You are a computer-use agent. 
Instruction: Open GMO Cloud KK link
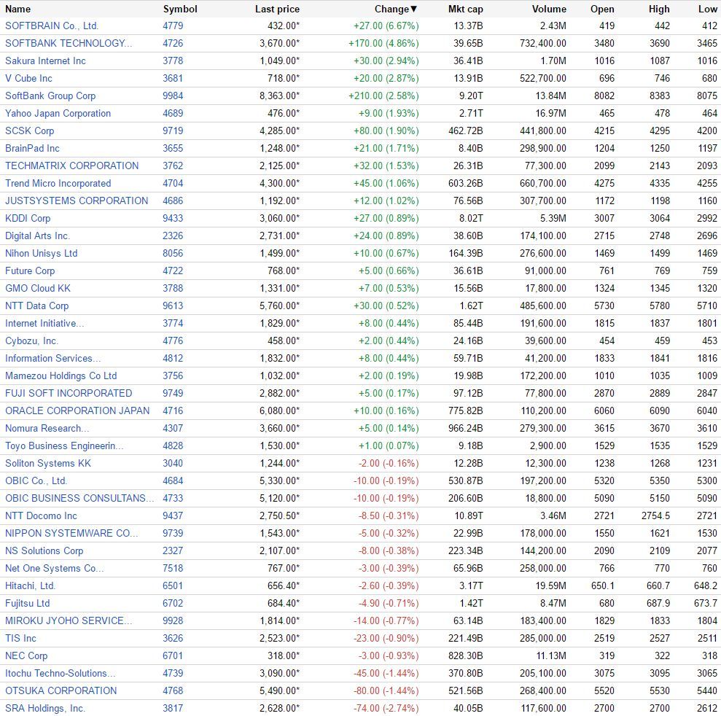38,288
